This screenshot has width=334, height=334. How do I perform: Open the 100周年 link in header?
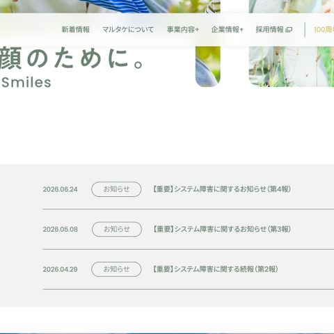(x=324, y=30)
